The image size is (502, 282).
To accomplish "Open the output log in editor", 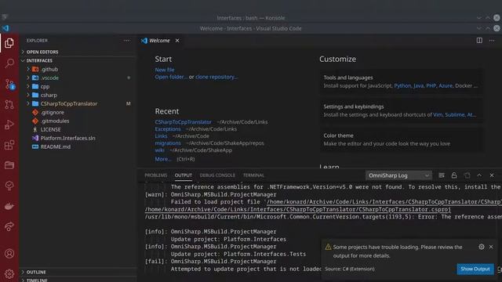I will click(467, 175).
